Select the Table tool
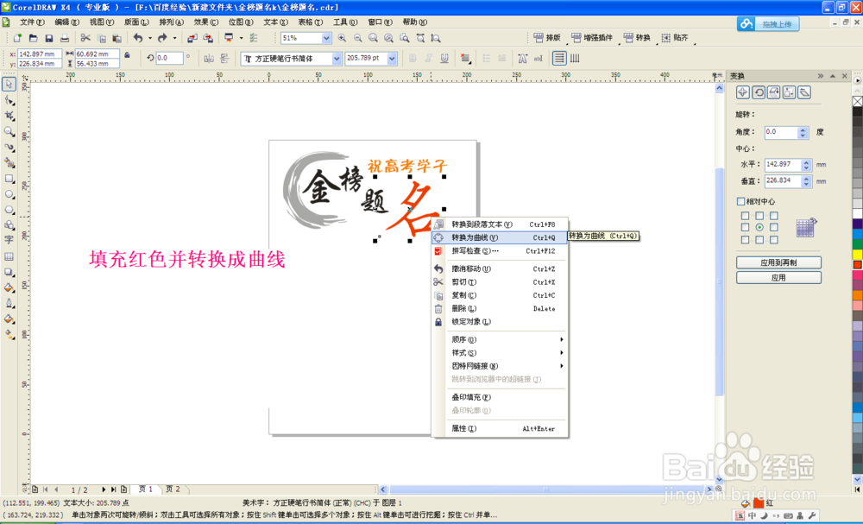Image resolution: width=863 pixels, height=524 pixels. pos(9,256)
